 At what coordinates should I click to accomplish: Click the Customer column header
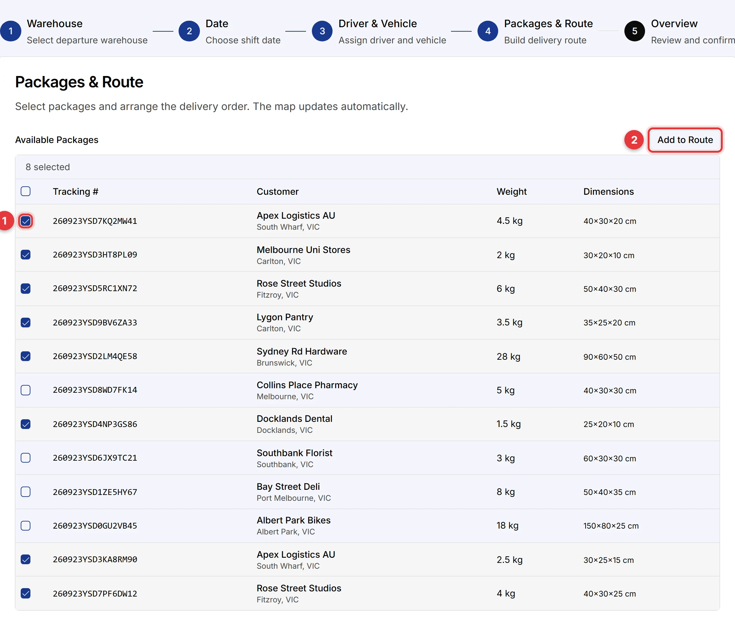click(277, 192)
